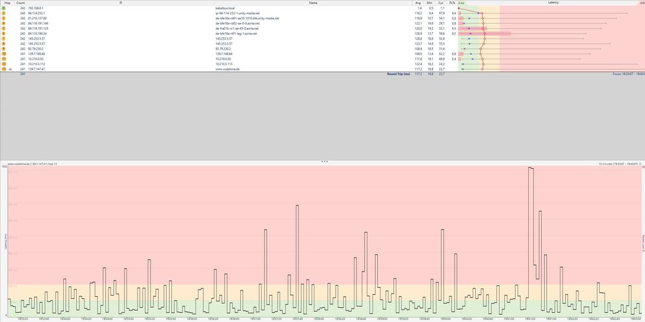Click the hostname de-bfe18a-rt01-lag-1.aorta.net
The width and height of the screenshot is (645, 322).
pyautogui.click(x=236, y=34)
